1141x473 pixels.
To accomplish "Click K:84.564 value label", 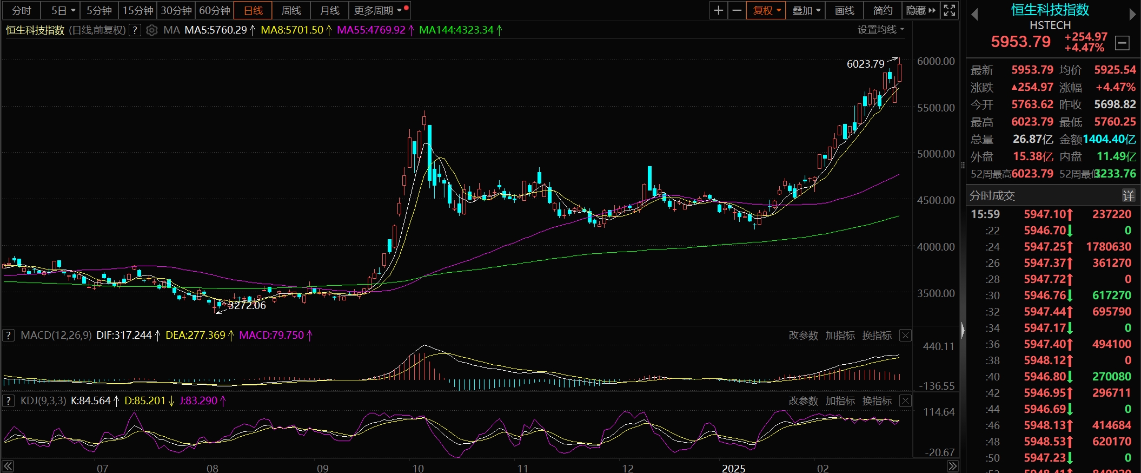I will pos(91,401).
